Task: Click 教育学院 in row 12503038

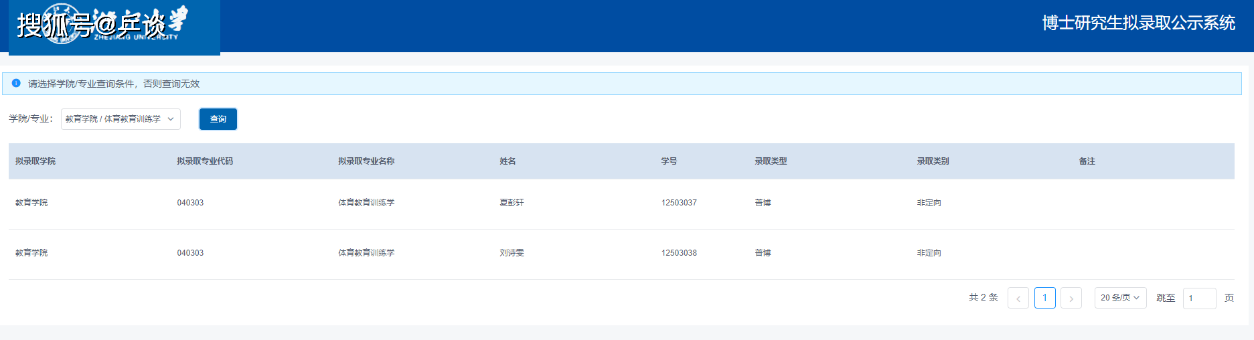Action: (31, 253)
